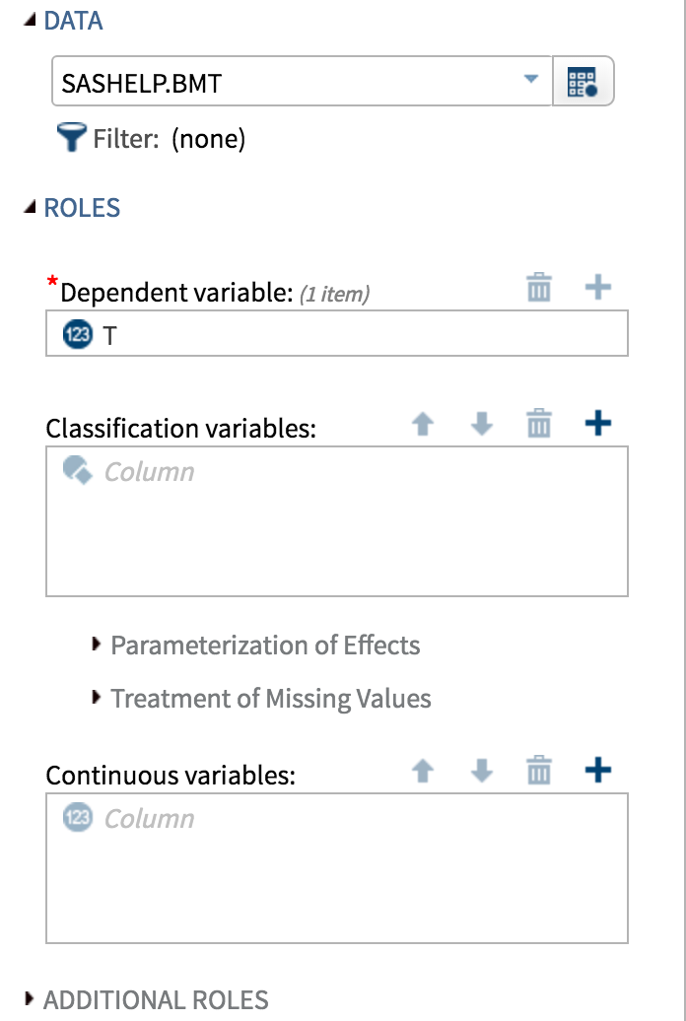Move Continuous variable down
This screenshot has width=686, height=1021.
coord(481,772)
